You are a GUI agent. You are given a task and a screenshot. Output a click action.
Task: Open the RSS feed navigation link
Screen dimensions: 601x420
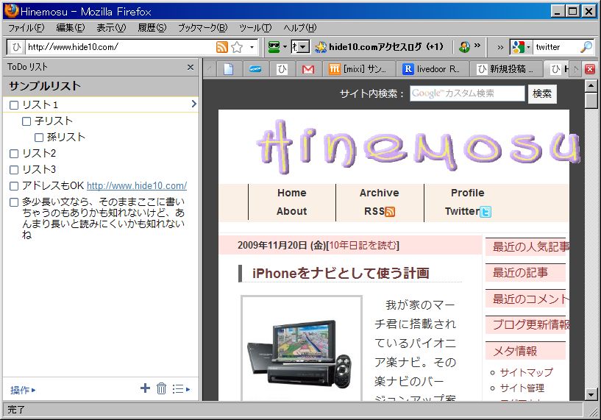[x=380, y=212]
